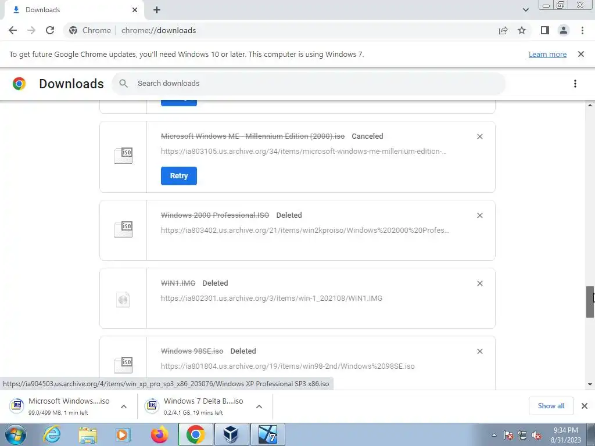Click the Windows ME iso file icon
The image size is (595, 446).
click(123, 156)
